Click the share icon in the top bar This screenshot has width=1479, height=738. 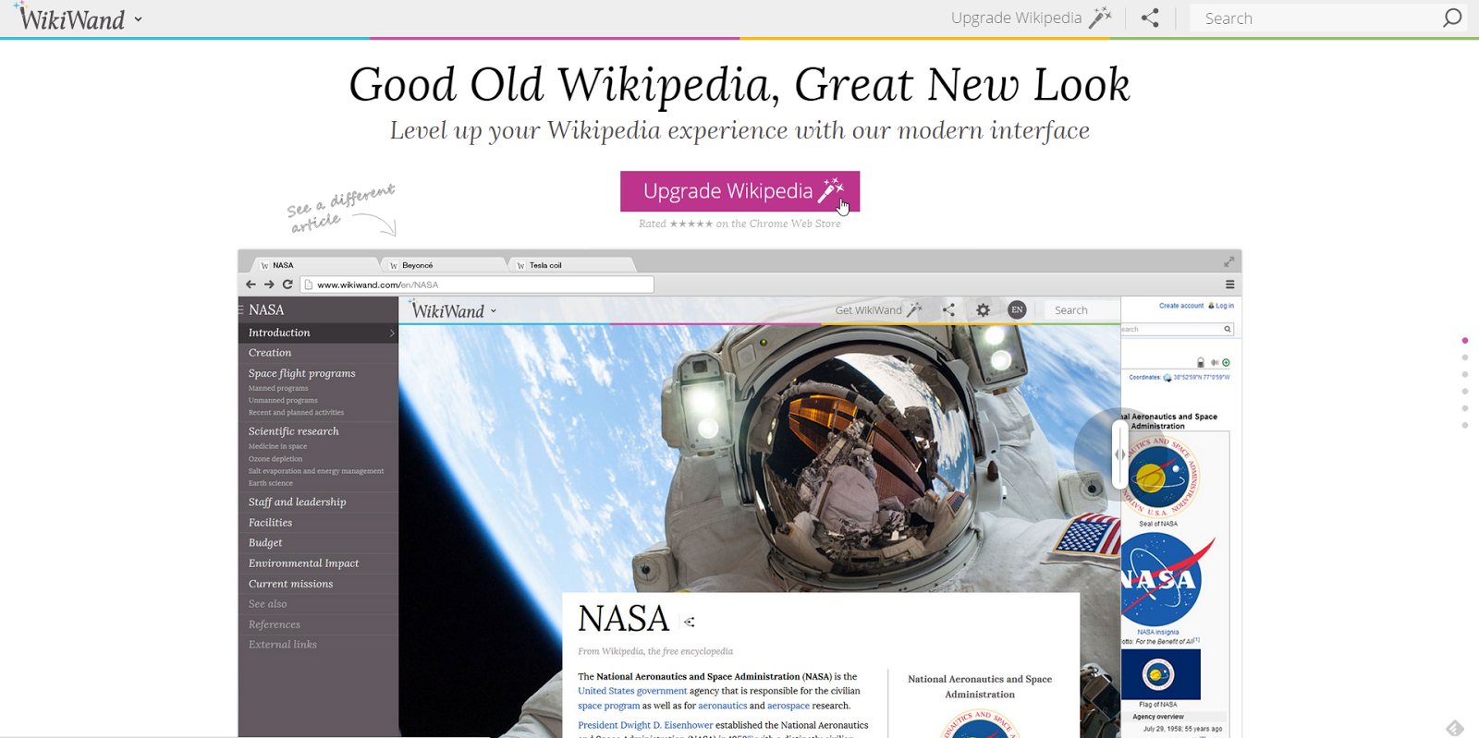[1150, 18]
